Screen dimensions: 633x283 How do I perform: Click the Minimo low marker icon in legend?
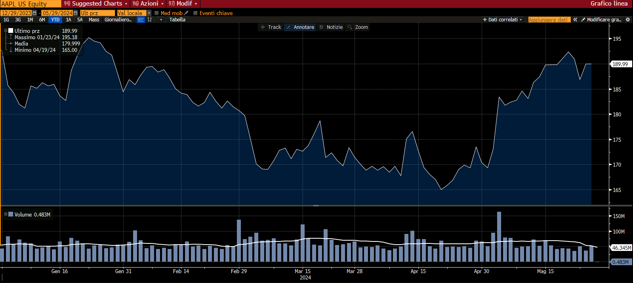(11, 50)
